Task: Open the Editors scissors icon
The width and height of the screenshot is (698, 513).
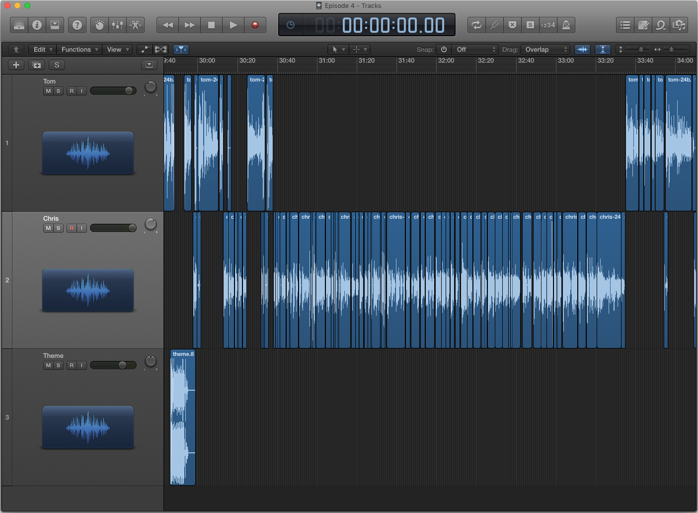Action: [135, 25]
